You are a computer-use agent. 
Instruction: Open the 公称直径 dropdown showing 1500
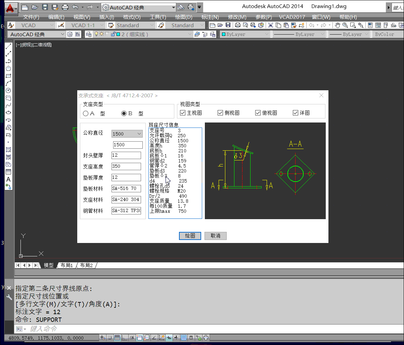tap(127, 134)
